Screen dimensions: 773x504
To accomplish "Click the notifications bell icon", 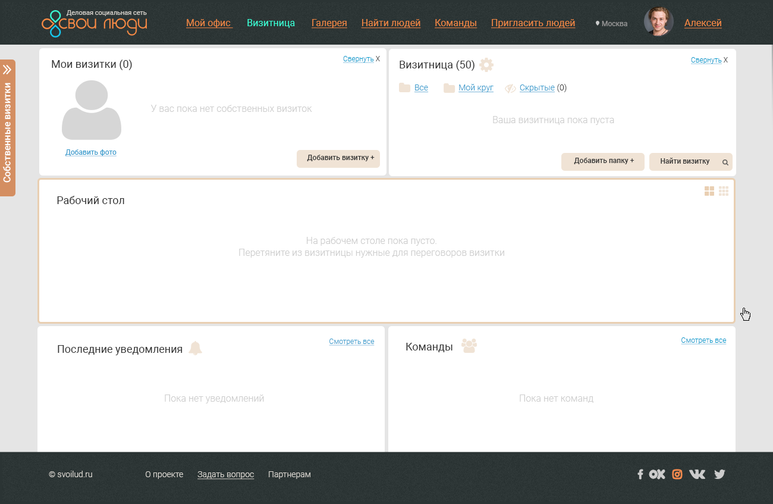I will coord(195,349).
